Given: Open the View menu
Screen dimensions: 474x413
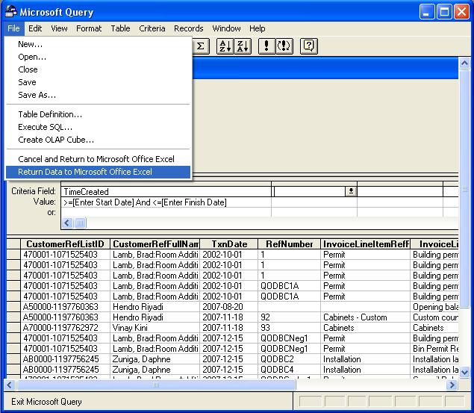Looking at the screenshot, I should [x=59, y=28].
